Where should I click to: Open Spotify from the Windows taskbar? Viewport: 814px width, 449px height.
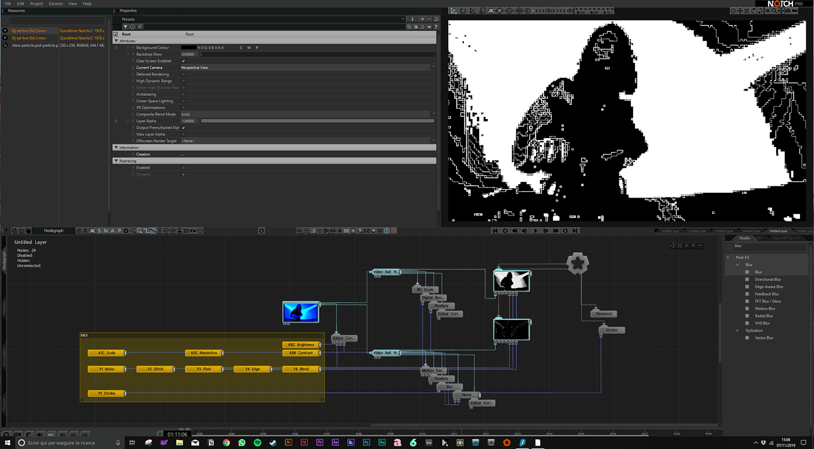click(x=257, y=443)
